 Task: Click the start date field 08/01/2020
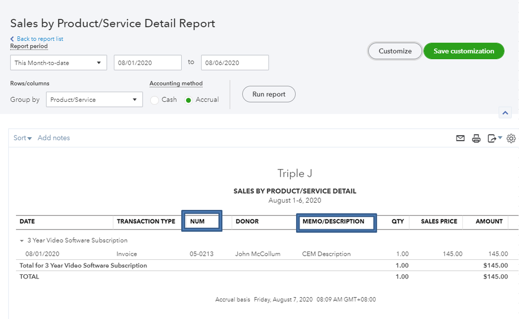[x=148, y=63]
